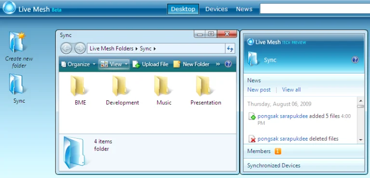Viewport: 370px width, 178px height.
Task: Open pongsak sarapukdee link on added files
Action: (282, 116)
